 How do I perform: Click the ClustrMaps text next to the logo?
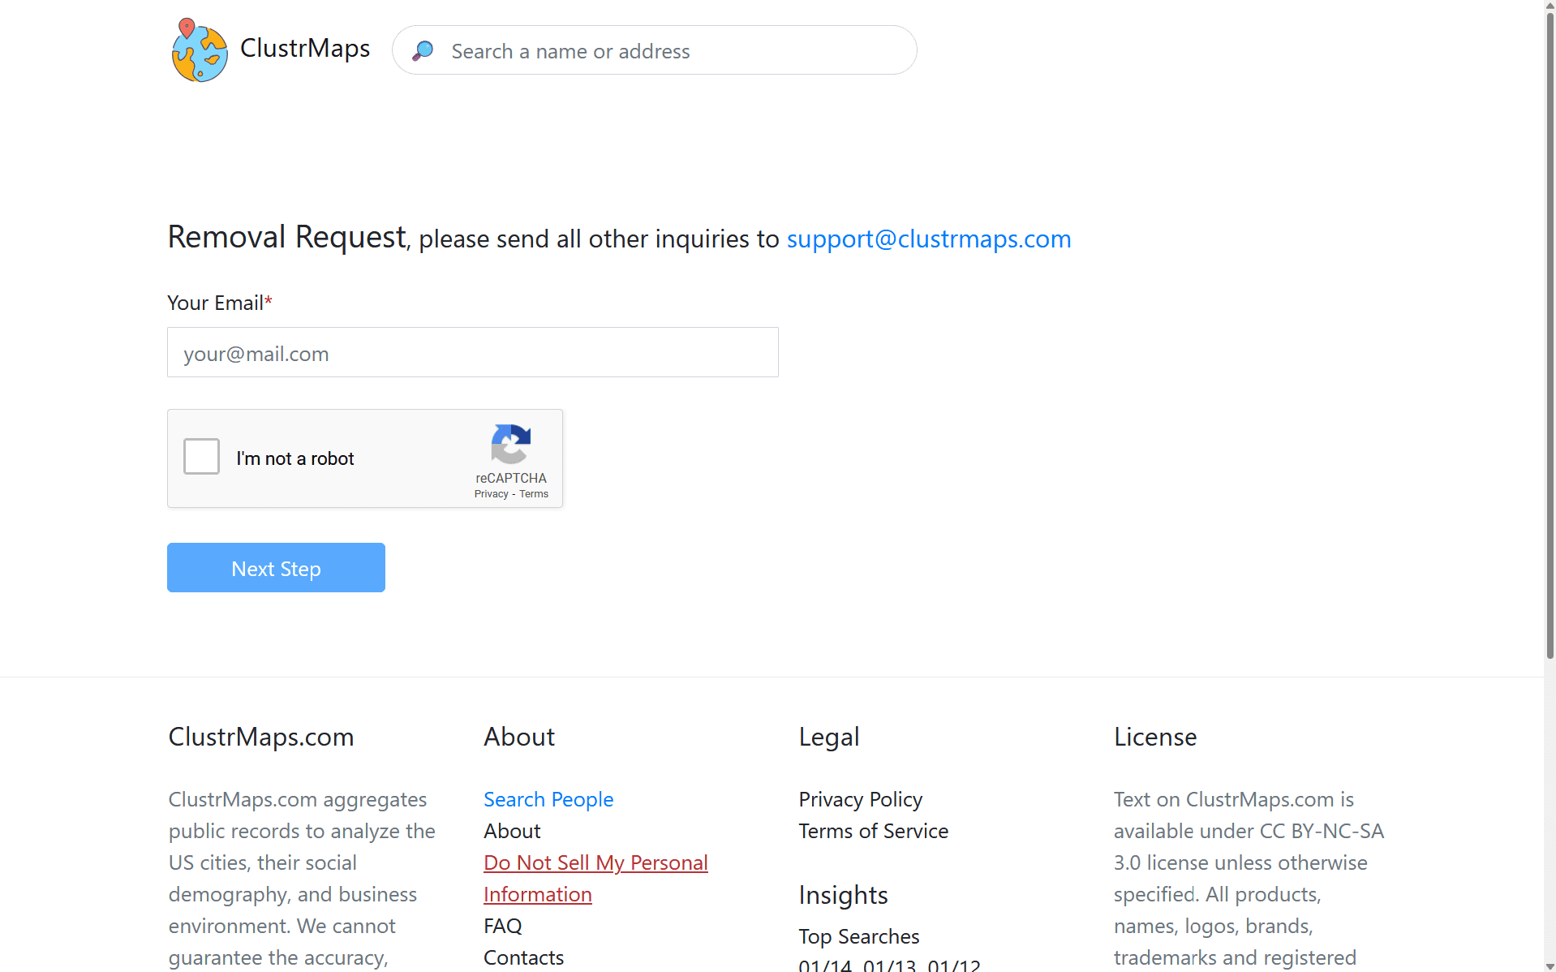coord(304,49)
